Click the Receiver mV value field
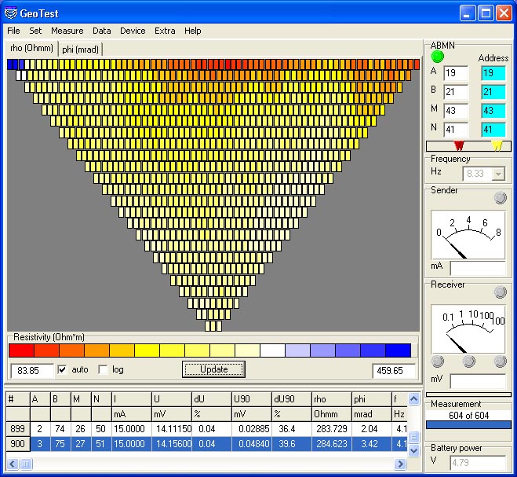Screen dimensions: 517x477 click(478, 381)
